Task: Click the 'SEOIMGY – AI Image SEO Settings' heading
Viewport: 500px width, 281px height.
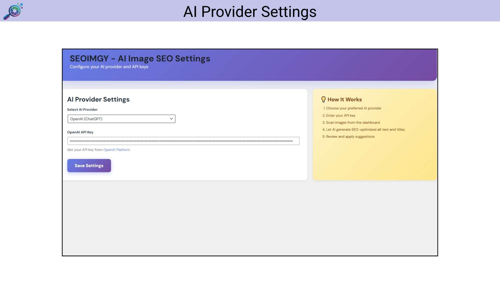Action: click(x=140, y=59)
